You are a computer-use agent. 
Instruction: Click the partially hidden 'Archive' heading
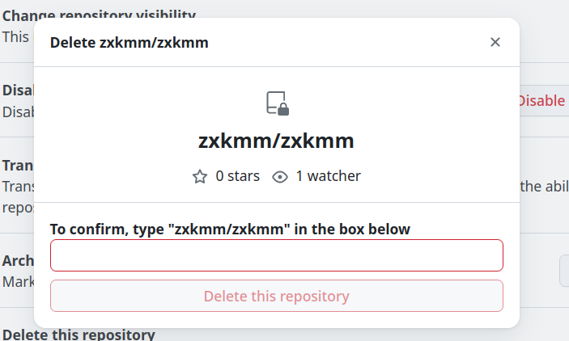(17, 261)
